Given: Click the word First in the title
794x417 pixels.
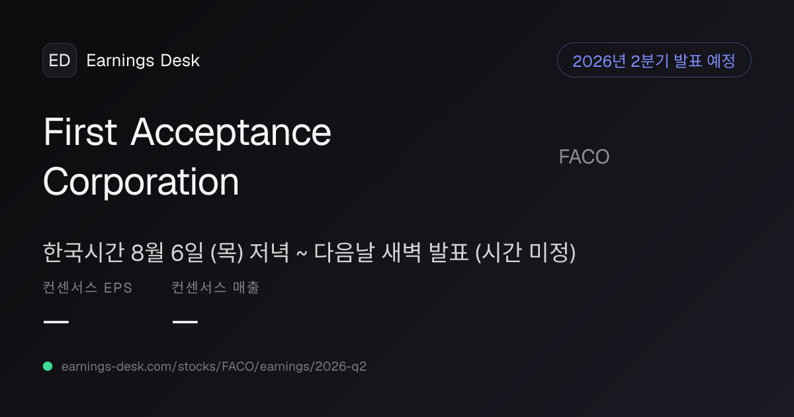Looking at the screenshot, I should click(81, 132).
